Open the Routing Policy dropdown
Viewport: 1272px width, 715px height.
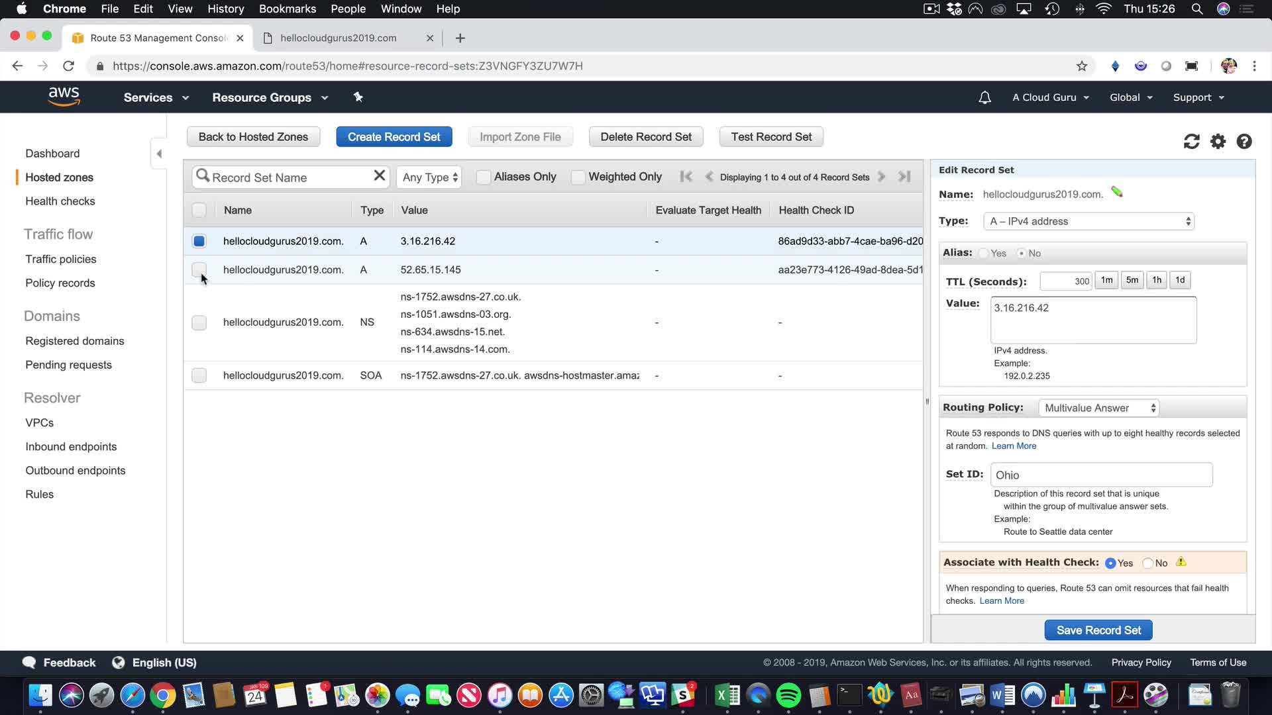tap(1098, 408)
